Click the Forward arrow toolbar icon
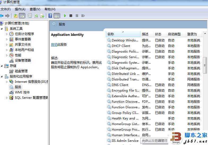The height and width of the screenshot is (145, 208). (x=7, y=16)
